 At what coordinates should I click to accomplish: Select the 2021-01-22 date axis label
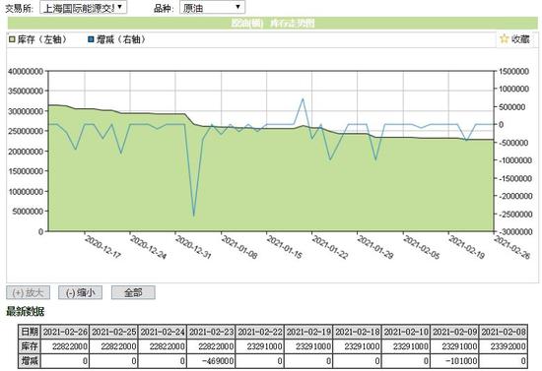pyautogui.click(x=330, y=247)
